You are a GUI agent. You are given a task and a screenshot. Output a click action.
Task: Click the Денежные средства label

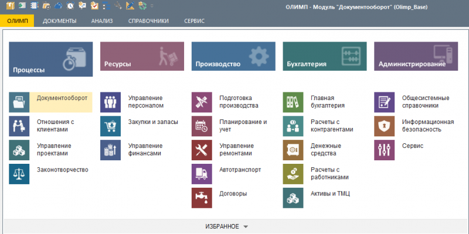click(x=326, y=150)
